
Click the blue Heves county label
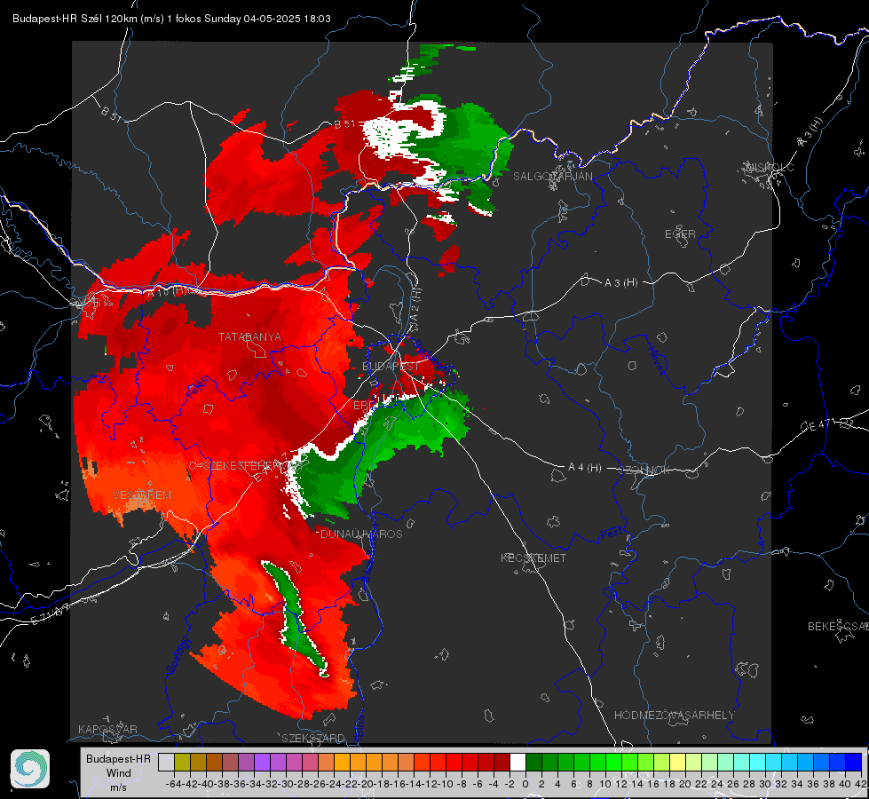click(x=657, y=361)
